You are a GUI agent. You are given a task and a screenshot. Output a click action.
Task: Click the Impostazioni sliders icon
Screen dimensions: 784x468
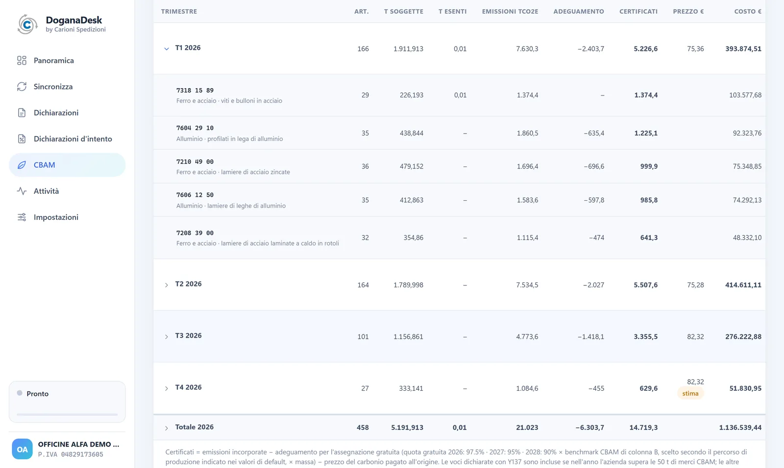(x=22, y=217)
